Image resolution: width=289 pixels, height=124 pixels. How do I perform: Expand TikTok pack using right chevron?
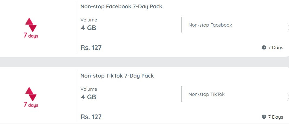click(288, 97)
